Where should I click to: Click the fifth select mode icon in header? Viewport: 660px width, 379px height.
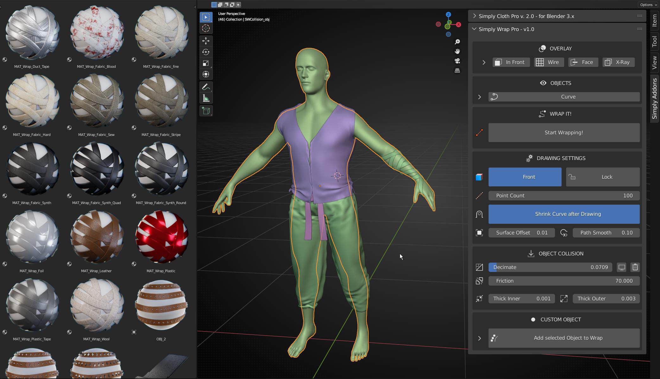[x=238, y=4]
